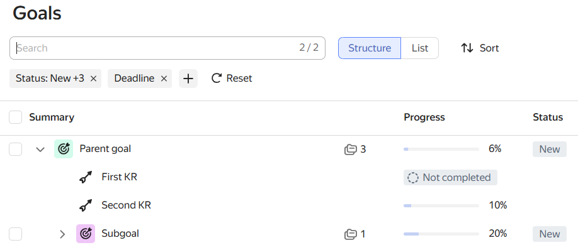The height and width of the screenshot is (250, 578).
Task: Click the Parent goal target icon
Action: 64,149
